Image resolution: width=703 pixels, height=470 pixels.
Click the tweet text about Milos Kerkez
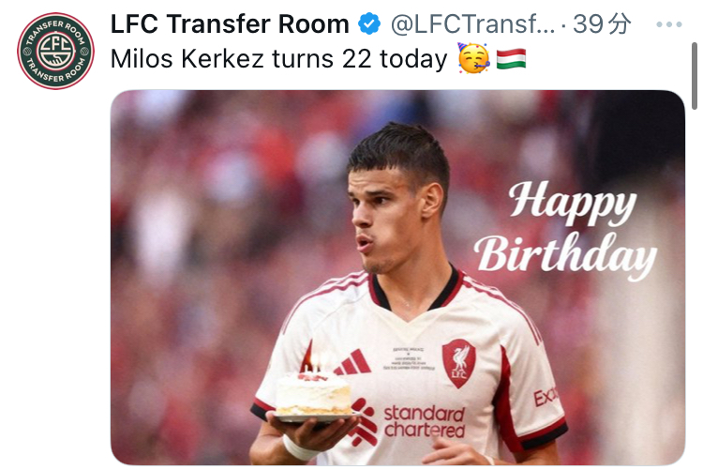tap(278, 60)
